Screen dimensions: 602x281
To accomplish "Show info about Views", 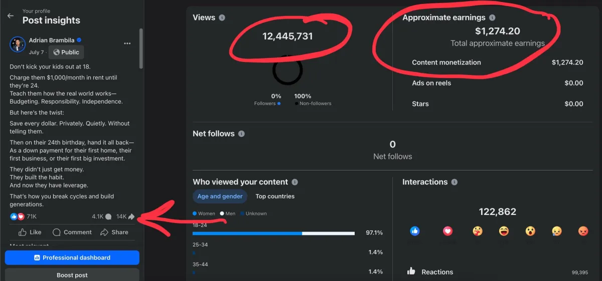I will (x=222, y=17).
